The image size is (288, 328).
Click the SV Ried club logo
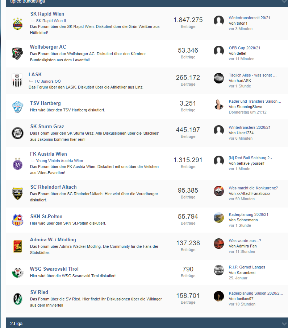coord(17,299)
